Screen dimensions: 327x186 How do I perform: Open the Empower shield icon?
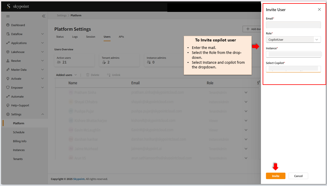tap(8, 87)
